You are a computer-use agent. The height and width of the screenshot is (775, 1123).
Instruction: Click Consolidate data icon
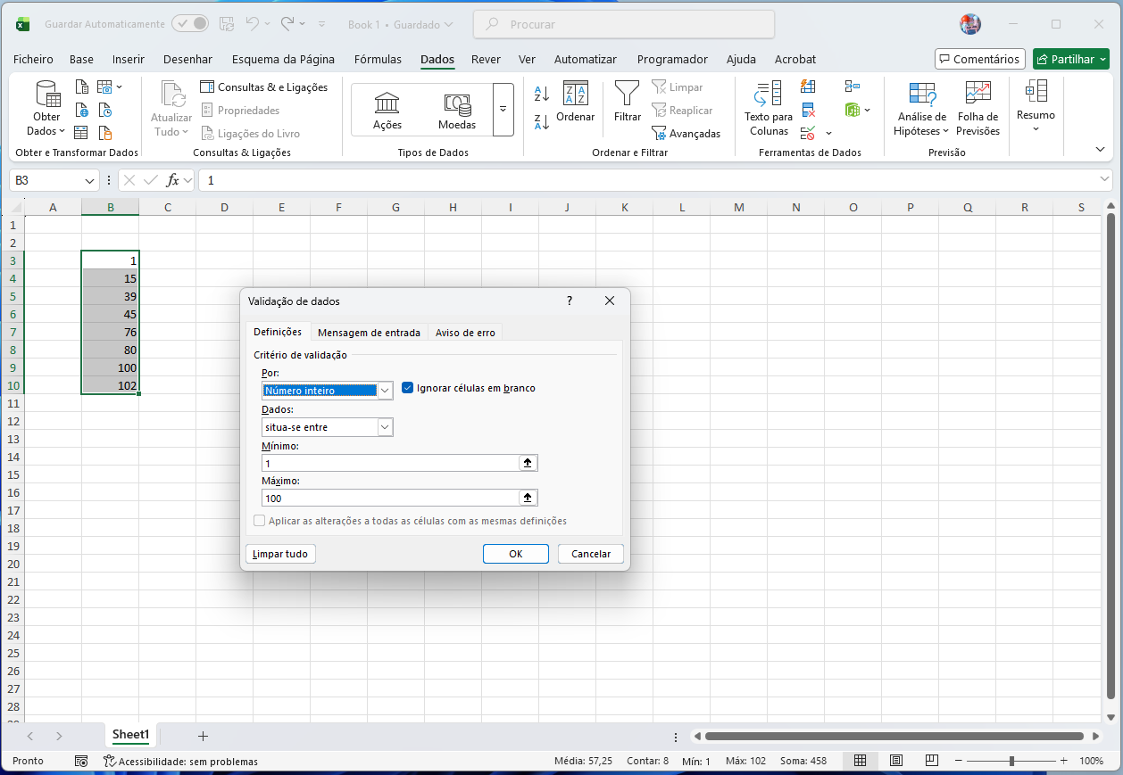pos(853,87)
